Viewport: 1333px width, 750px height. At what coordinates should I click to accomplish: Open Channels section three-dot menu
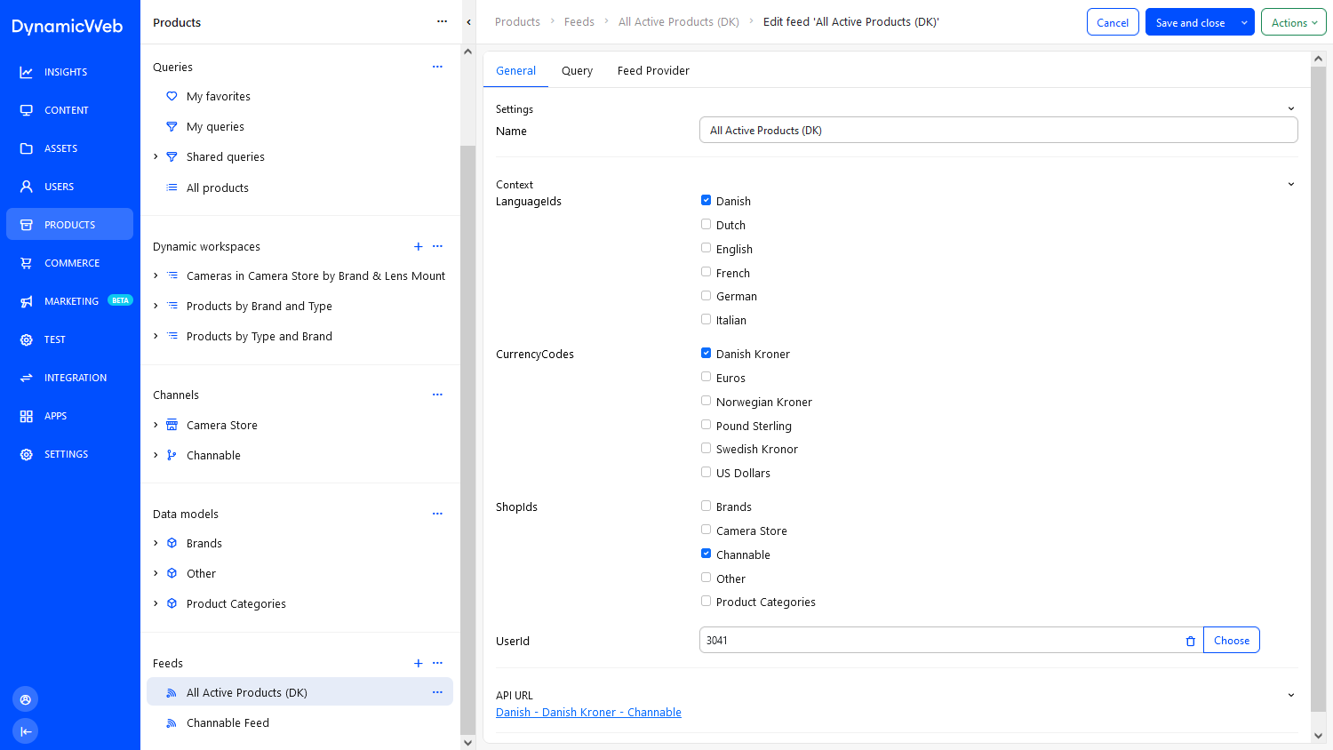[437, 395]
